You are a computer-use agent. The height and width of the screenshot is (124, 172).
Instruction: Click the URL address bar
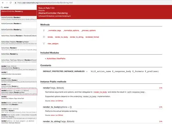[x=45, y=3]
